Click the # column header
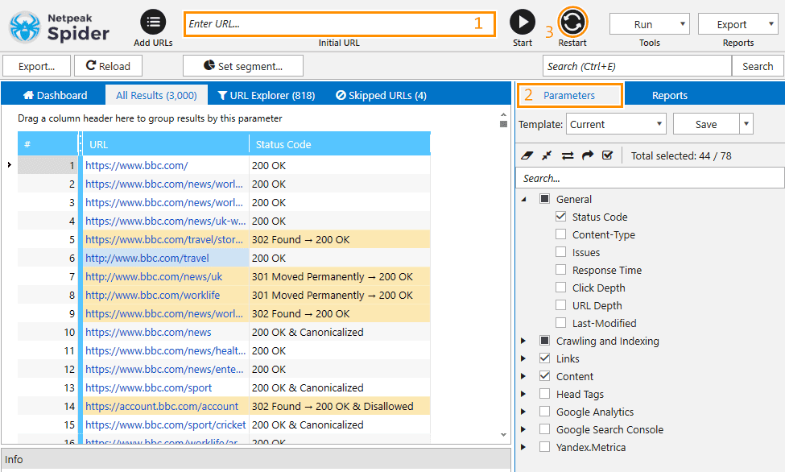Screen dimensions: 785x472 pyautogui.click(x=48, y=144)
